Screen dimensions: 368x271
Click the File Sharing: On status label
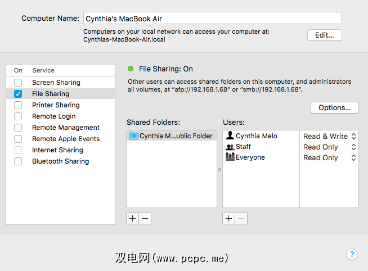pyautogui.click(x=166, y=69)
